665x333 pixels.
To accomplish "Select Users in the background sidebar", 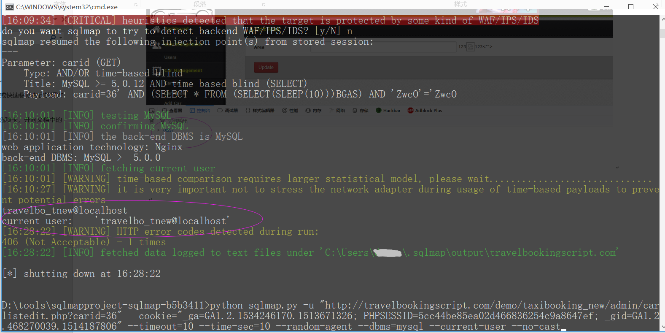I will click(170, 57).
